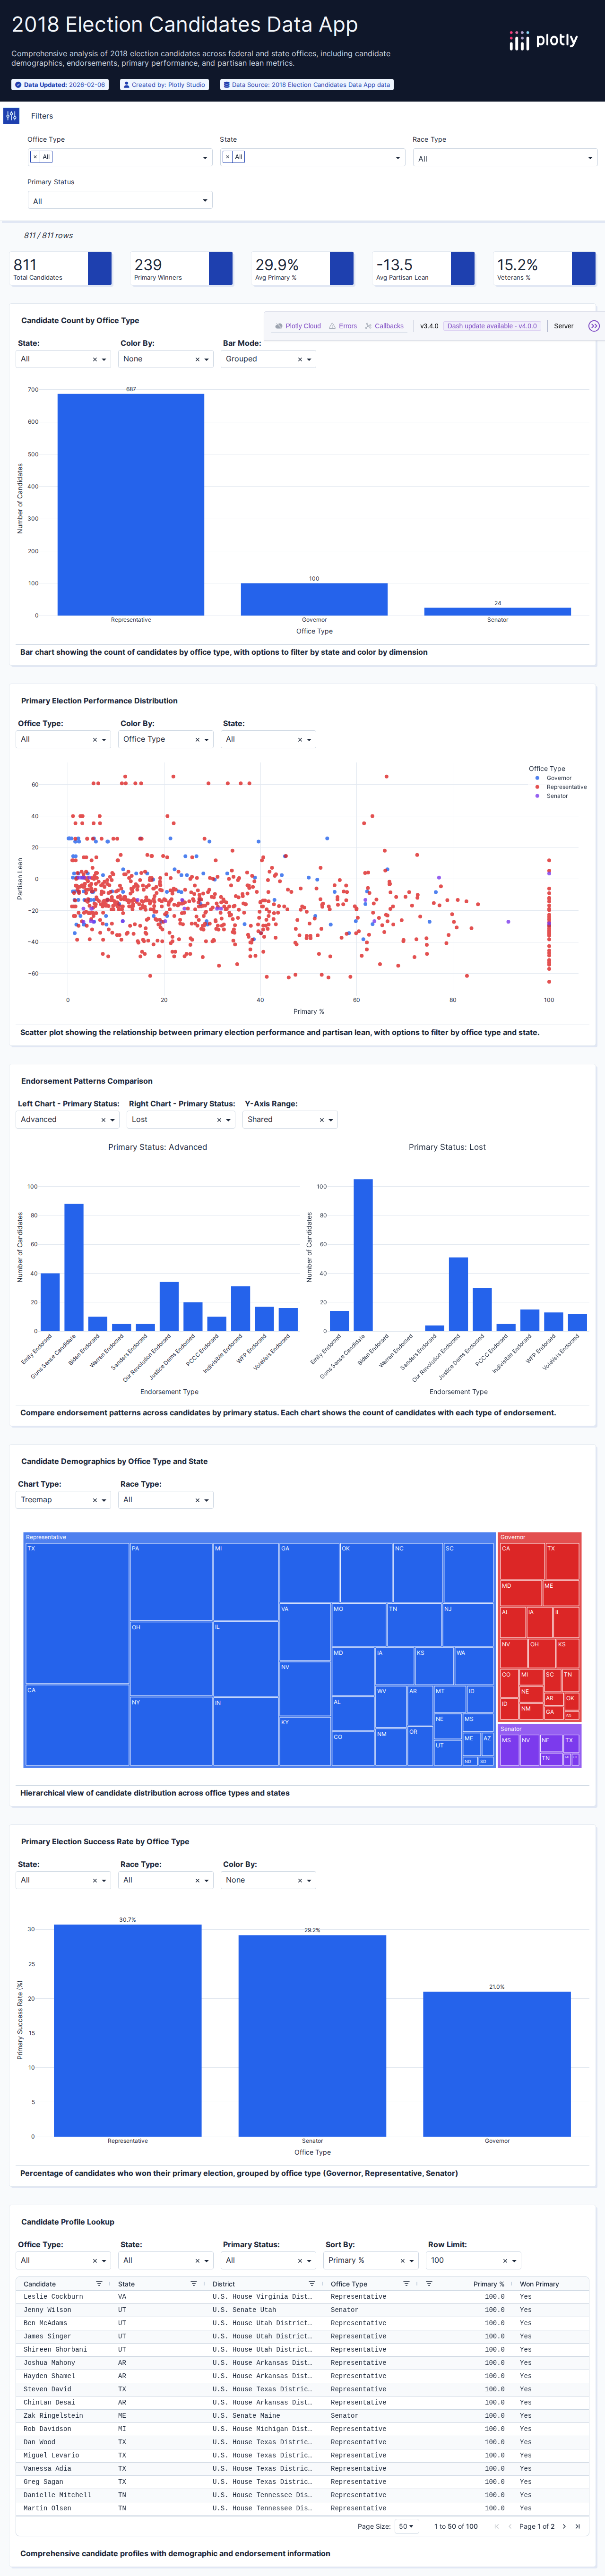
Task: Click the Governor treemap header
Action: [540, 1537]
